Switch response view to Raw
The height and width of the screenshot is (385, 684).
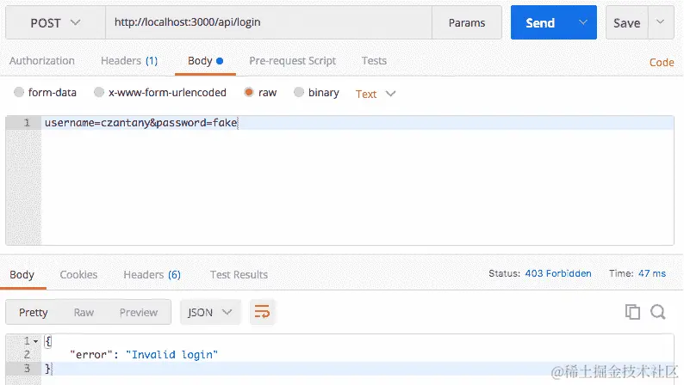click(84, 312)
